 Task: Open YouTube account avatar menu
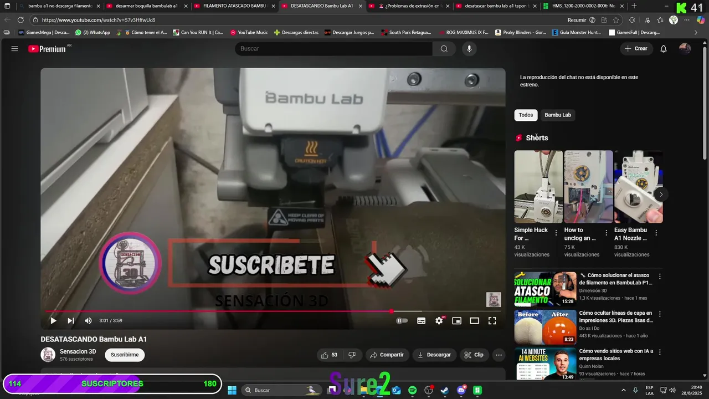tap(685, 49)
